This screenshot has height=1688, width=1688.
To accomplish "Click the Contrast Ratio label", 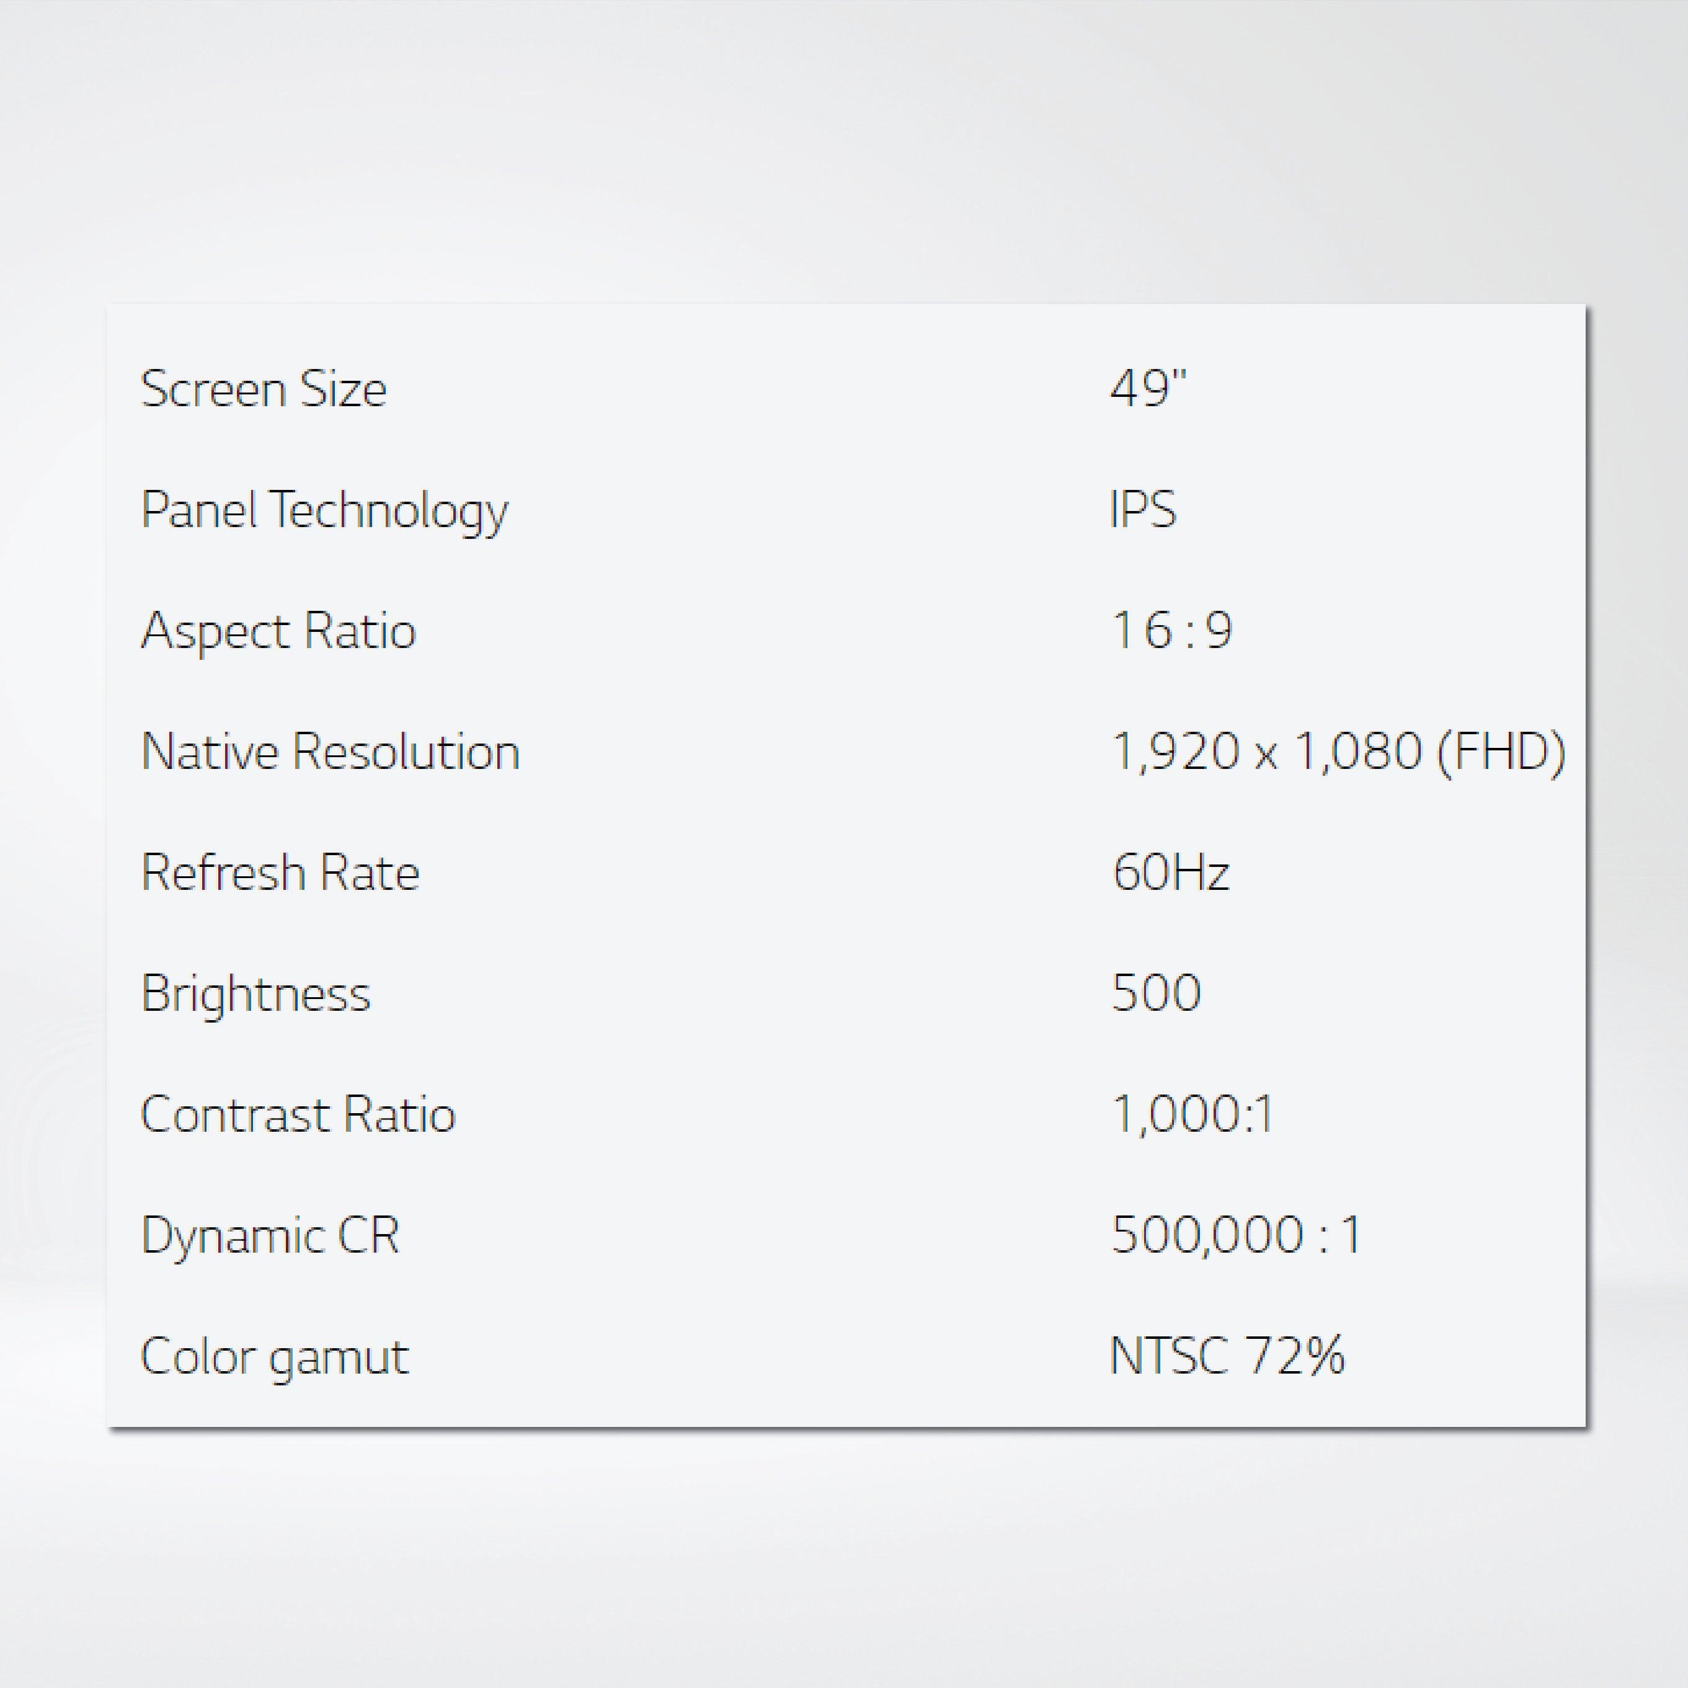I will pyautogui.click(x=298, y=1115).
